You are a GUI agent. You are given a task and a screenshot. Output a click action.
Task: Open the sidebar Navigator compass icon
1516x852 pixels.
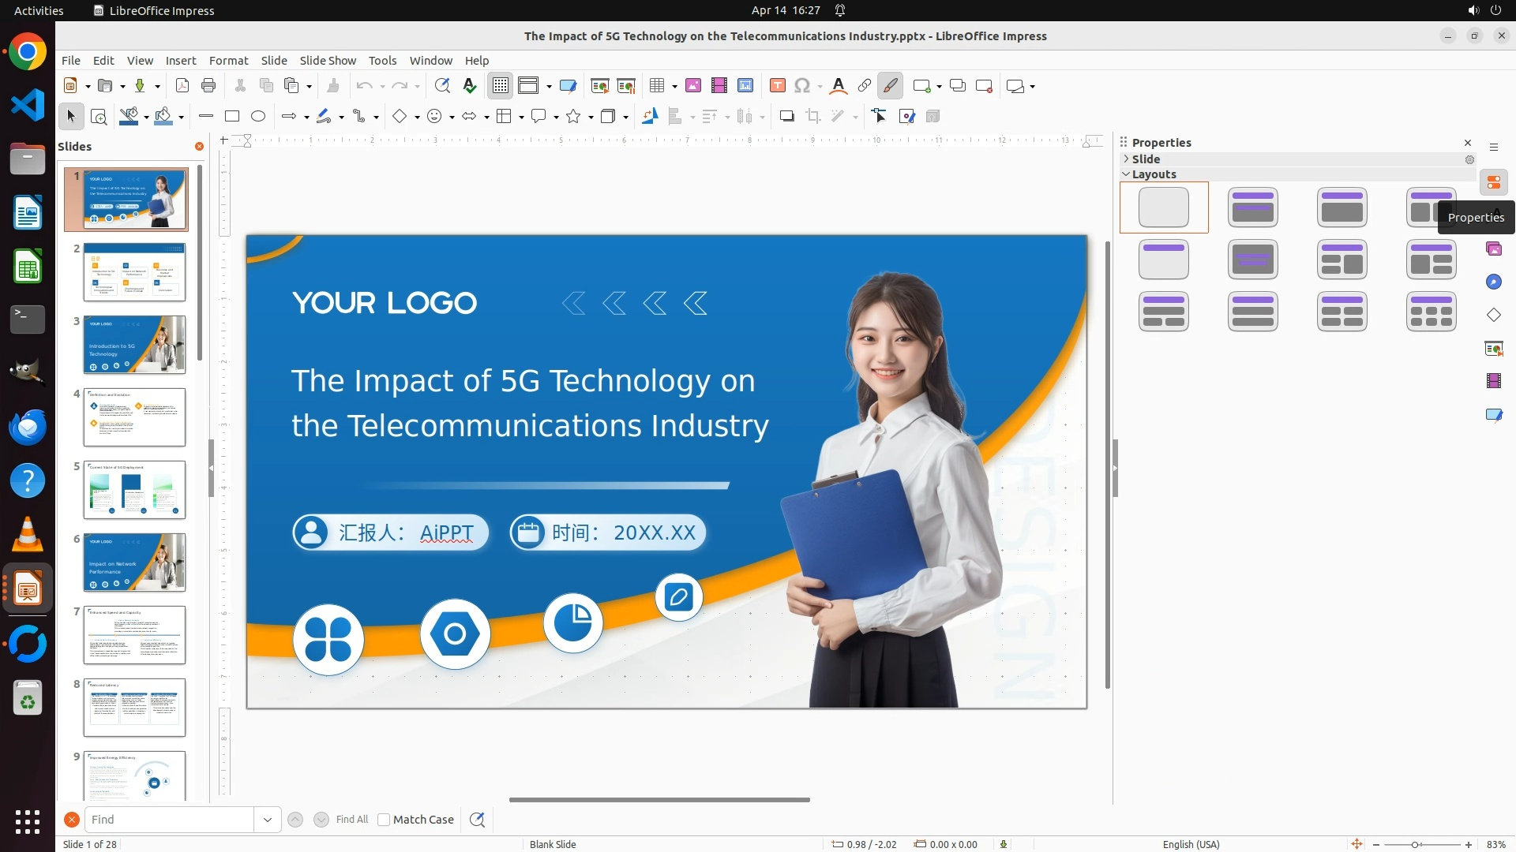coord(1493,282)
